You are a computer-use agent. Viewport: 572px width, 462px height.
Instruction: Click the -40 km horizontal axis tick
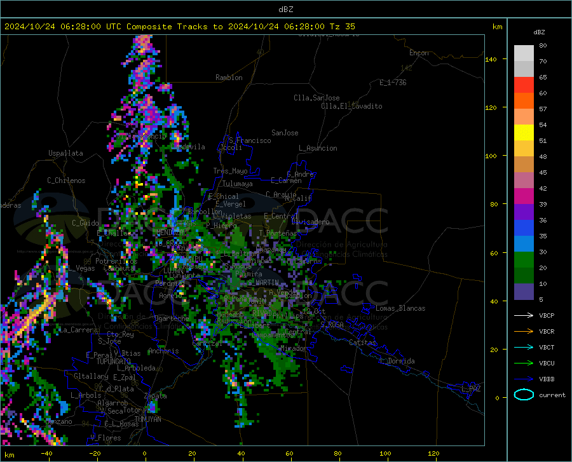pyautogui.click(x=46, y=454)
